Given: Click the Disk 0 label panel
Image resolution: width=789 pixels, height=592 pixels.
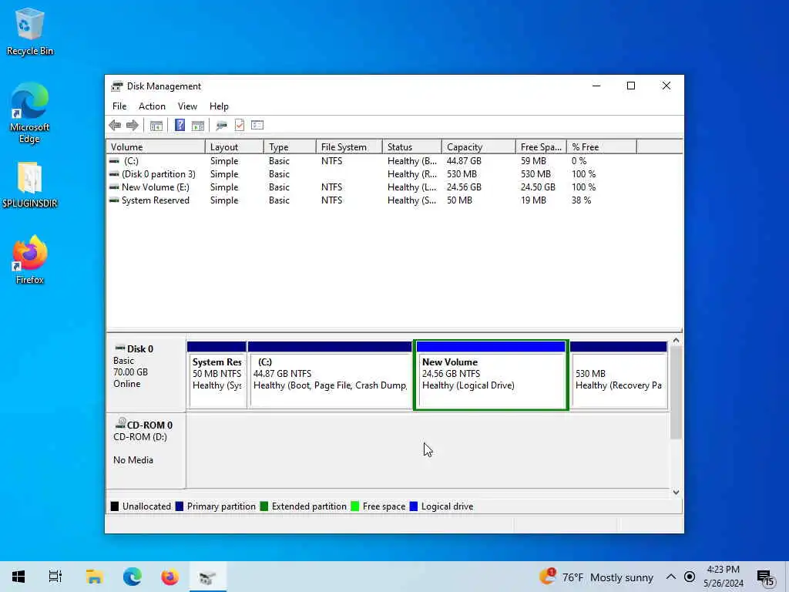Looking at the screenshot, I should [146, 375].
